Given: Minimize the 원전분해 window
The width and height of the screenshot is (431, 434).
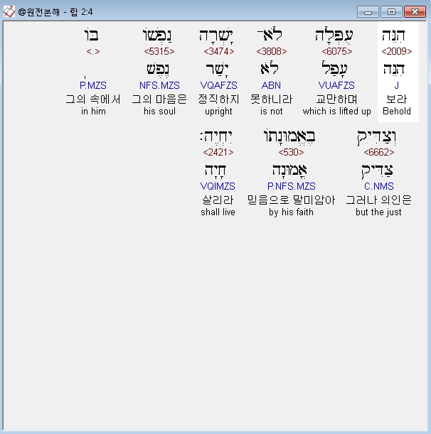Looking at the screenshot, I should (x=368, y=12).
